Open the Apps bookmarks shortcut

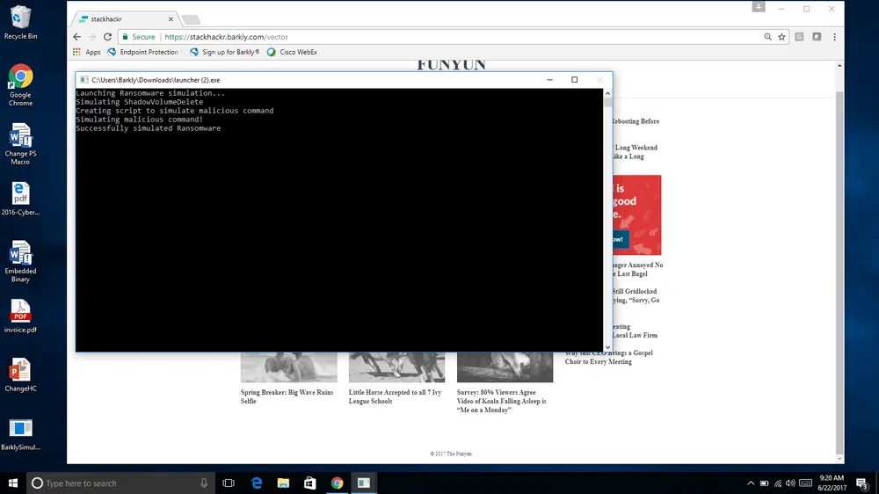pyautogui.click(x=86, y=52)
